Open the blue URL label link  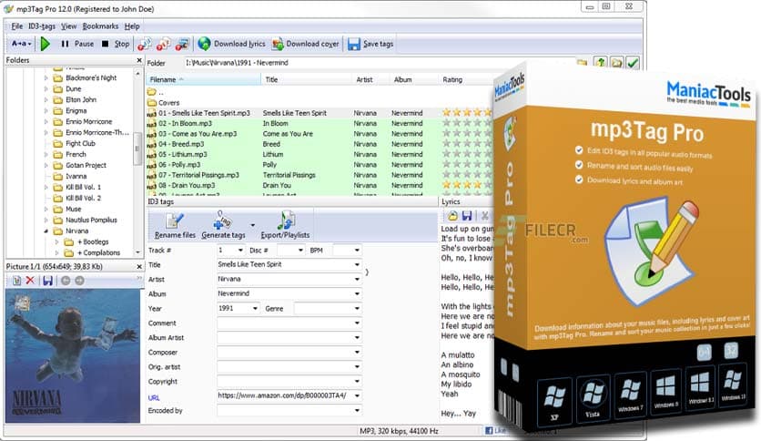click(153, 398)
